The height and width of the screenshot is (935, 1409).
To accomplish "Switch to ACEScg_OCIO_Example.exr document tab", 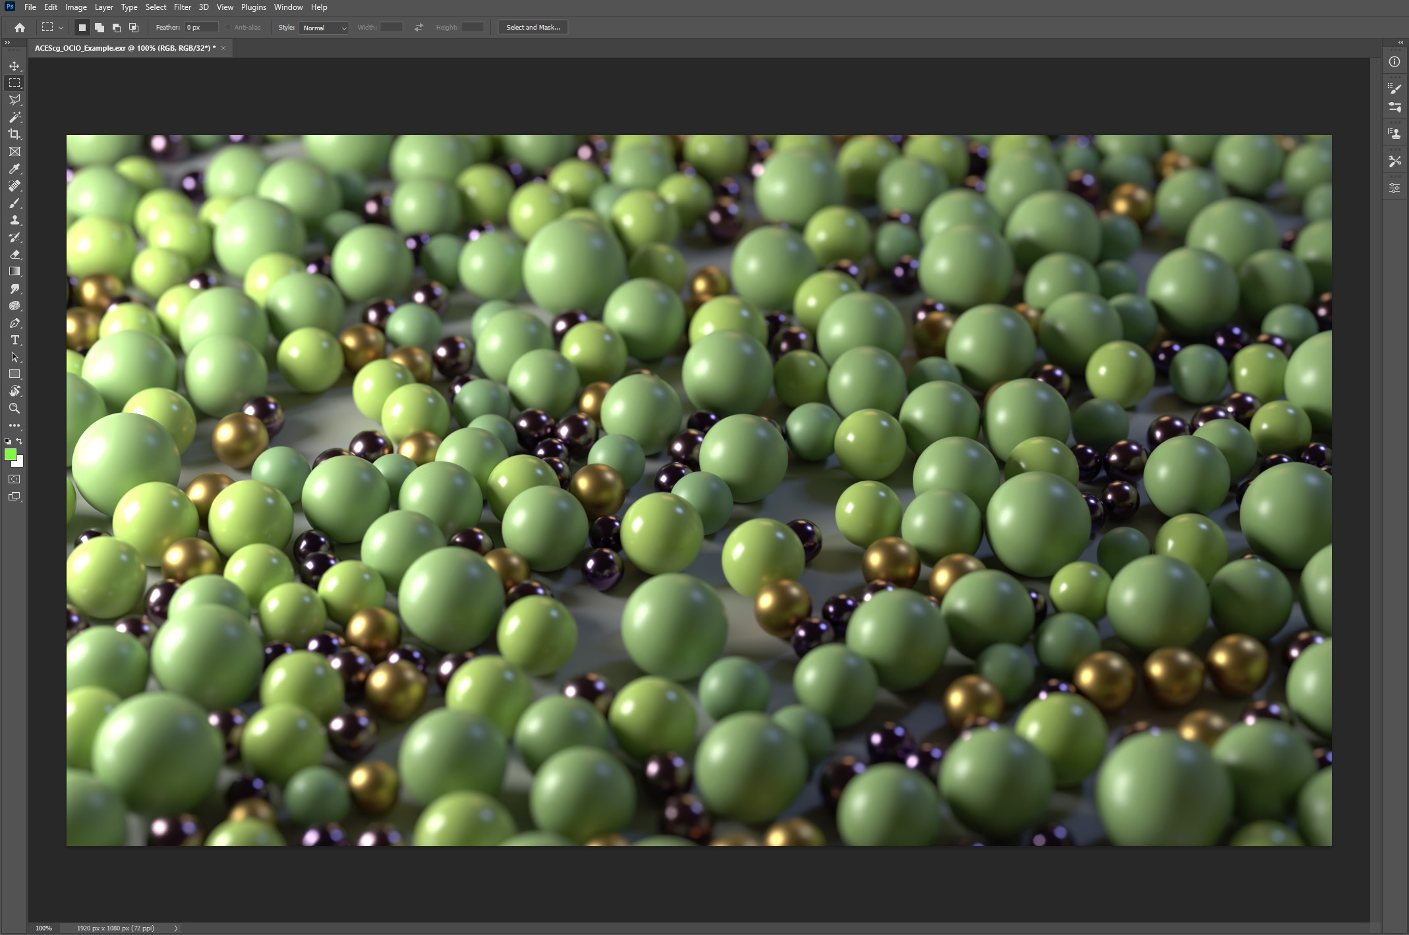I will tap(125, 48).
